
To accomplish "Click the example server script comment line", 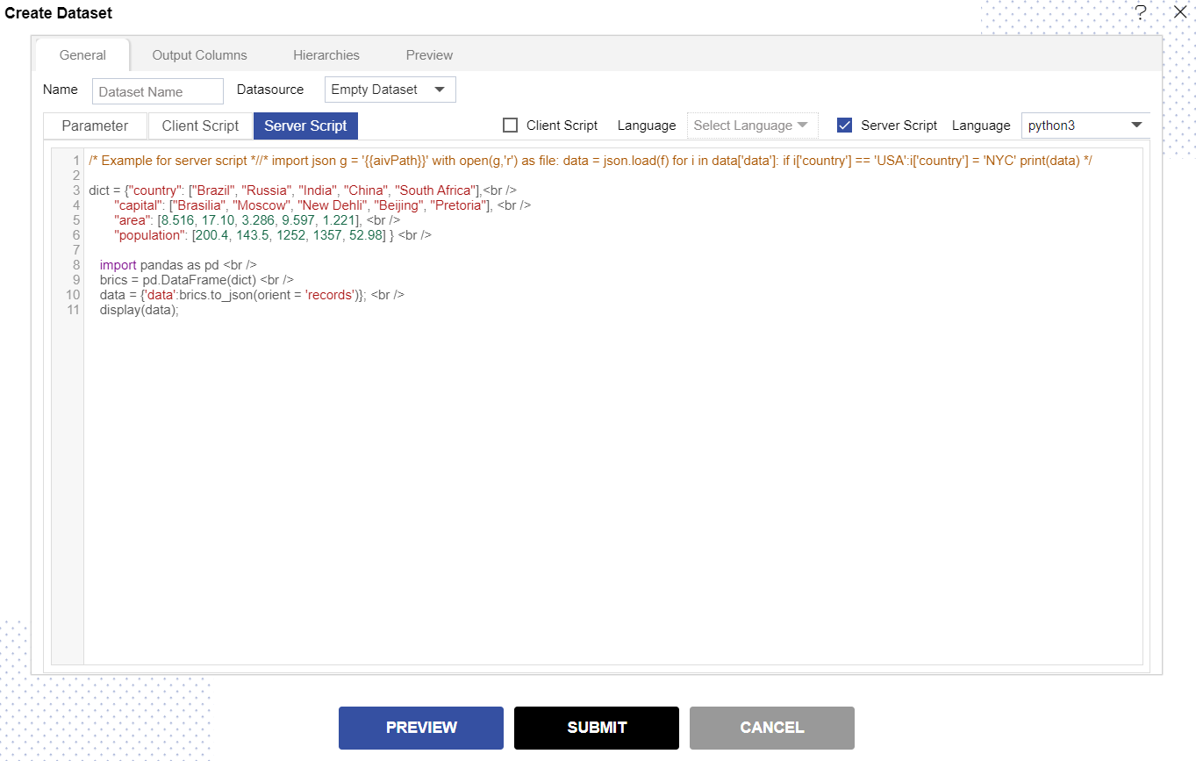I will point(590,161).
